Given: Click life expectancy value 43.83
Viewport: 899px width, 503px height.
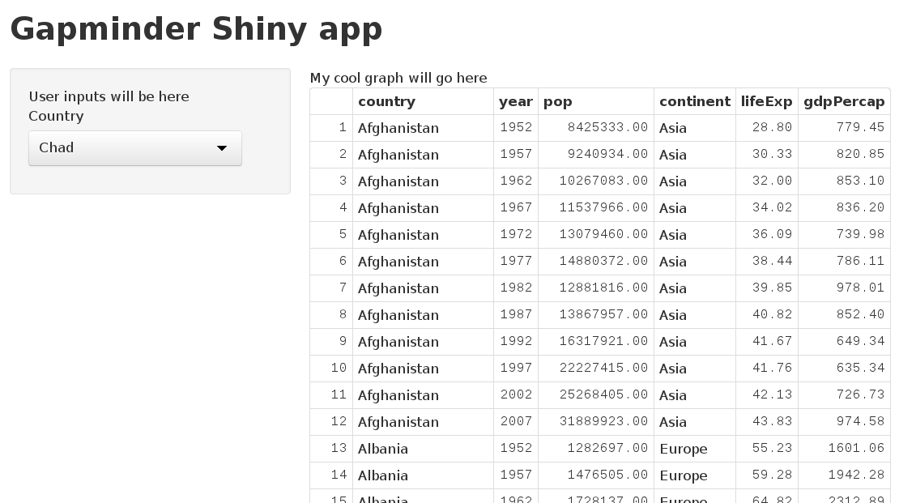Looking at the screenshot, I should click(772, 422).
